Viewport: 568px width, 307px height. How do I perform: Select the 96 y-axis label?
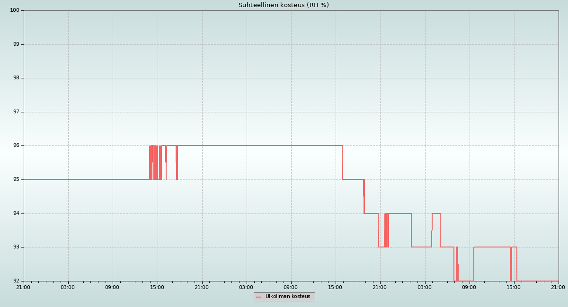(x=16, y=145)
